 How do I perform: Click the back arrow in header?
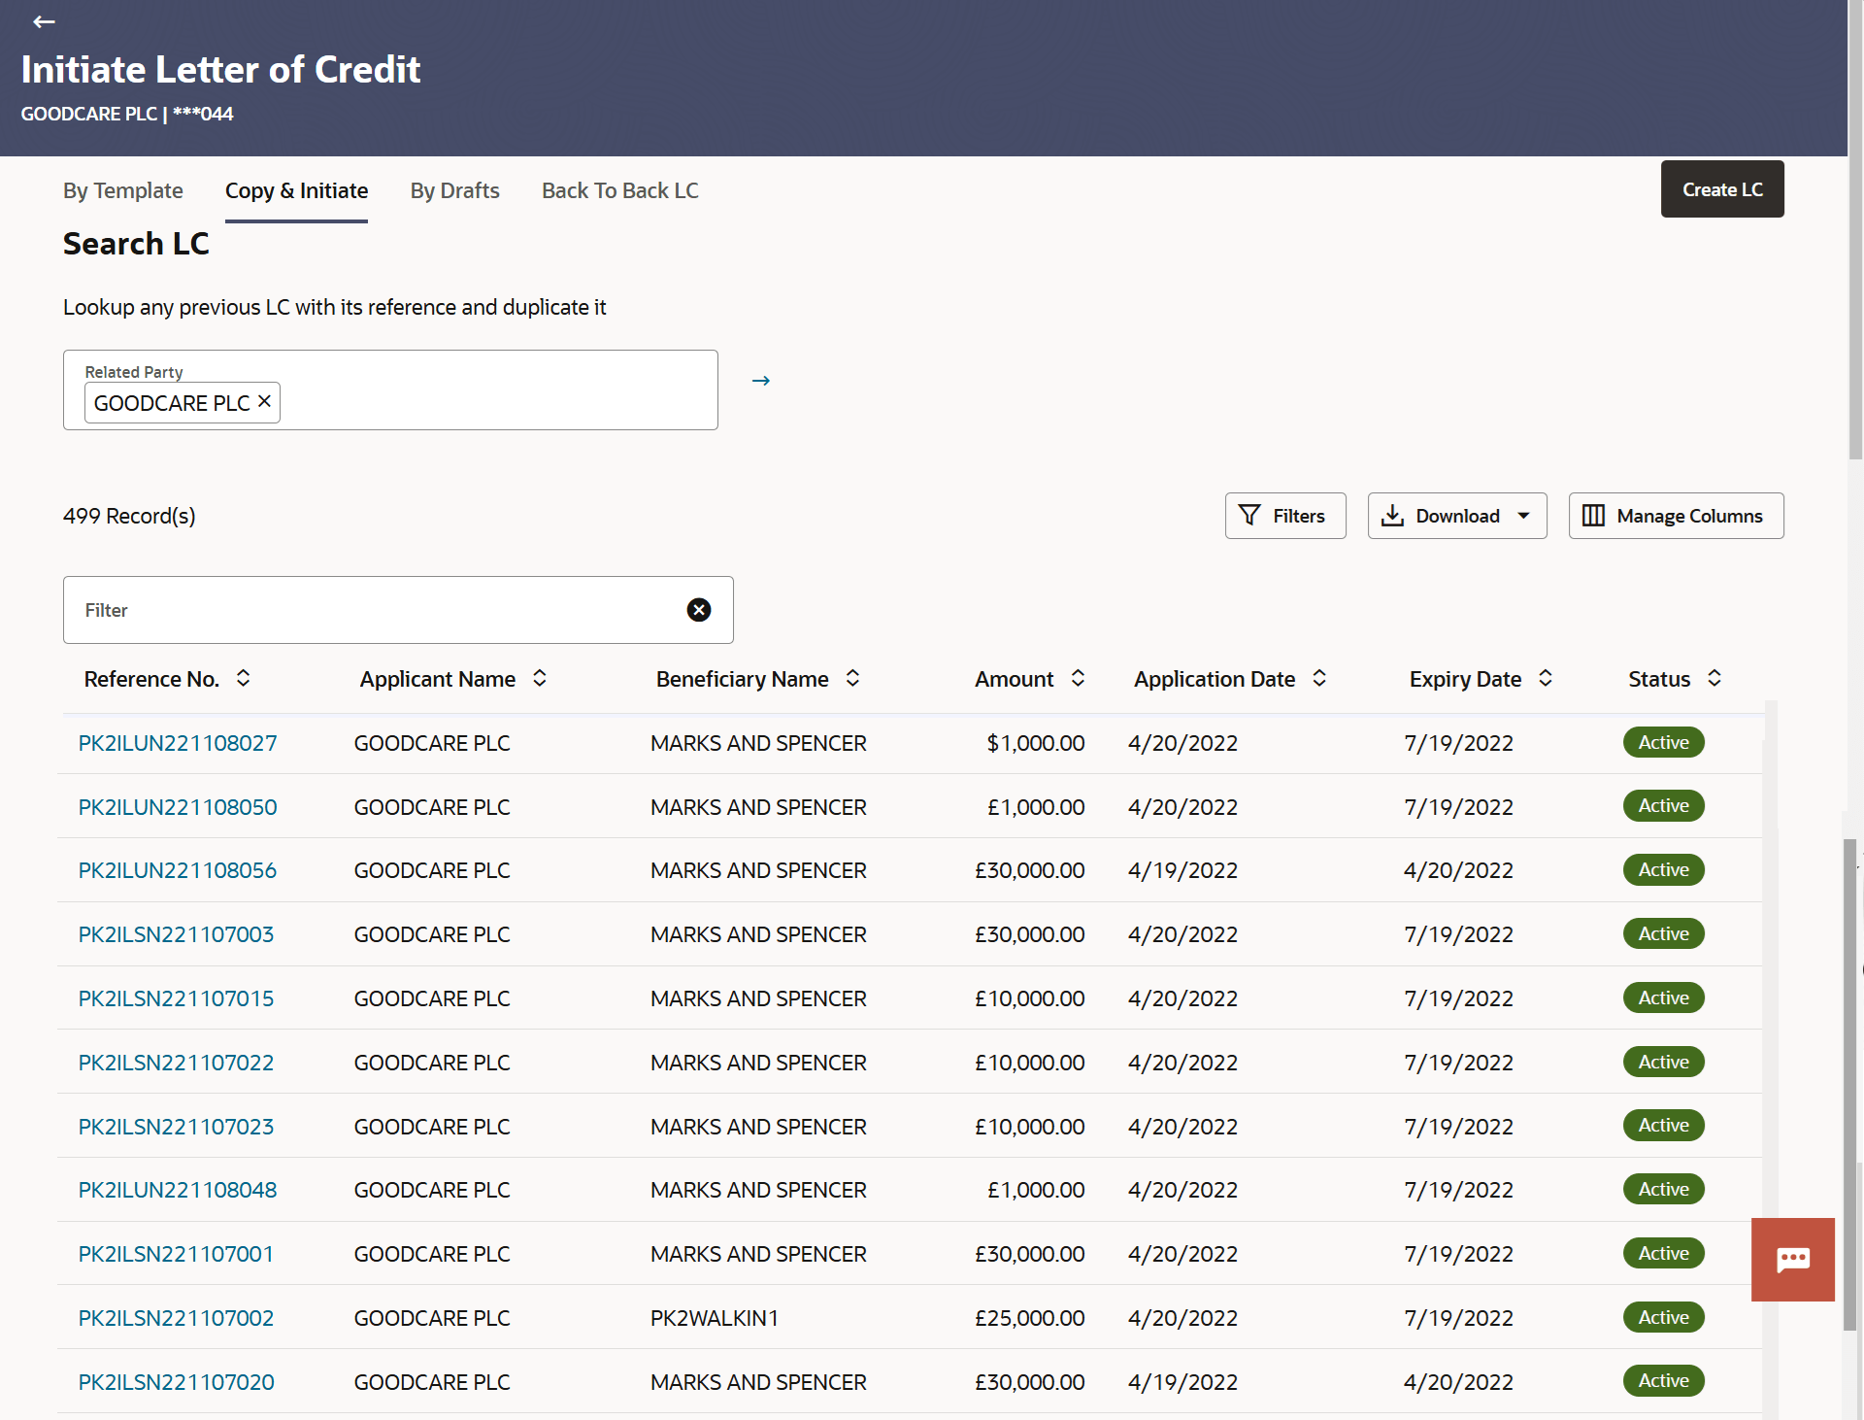click(44, 21)
